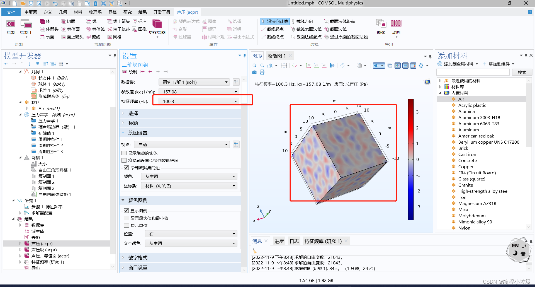Click the save icon in quick access toolbar
The height and width of the screenshot is (287, 535).
point(31,3)
